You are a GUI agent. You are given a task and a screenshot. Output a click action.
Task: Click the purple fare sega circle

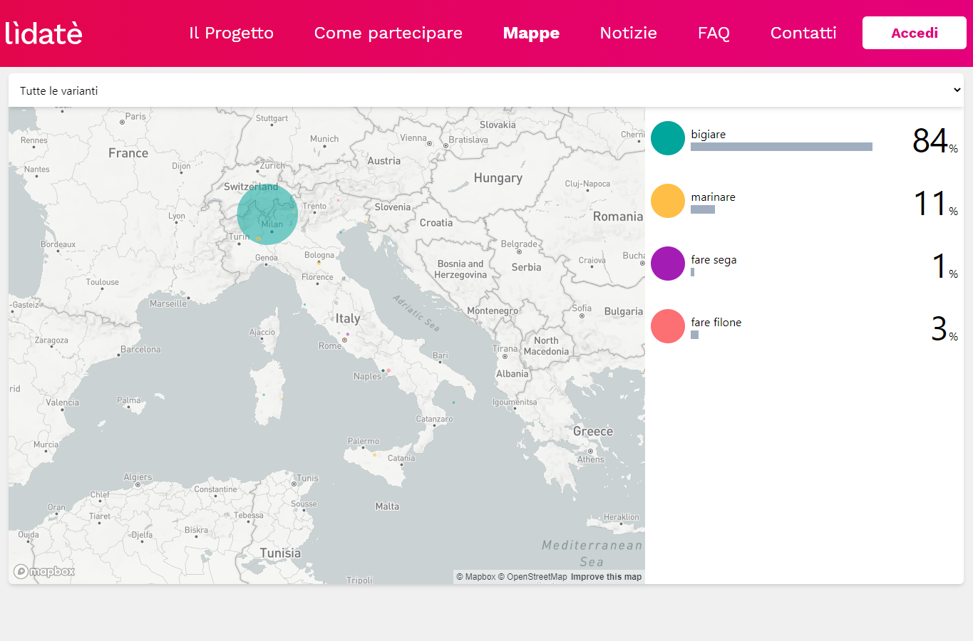coord(667,264)
